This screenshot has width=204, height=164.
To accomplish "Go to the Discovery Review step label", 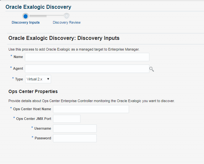I will click(x=67, y=22).
